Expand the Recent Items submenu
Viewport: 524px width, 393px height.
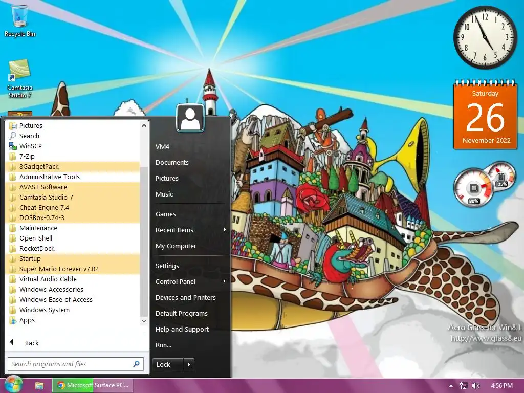190,230
